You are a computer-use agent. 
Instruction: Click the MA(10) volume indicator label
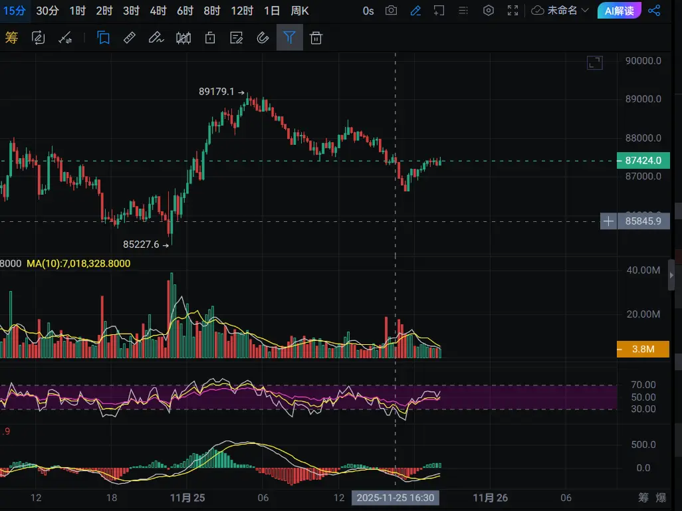[x=78, y=264]
